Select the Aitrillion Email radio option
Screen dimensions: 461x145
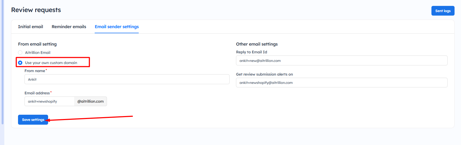coord(20,53)
